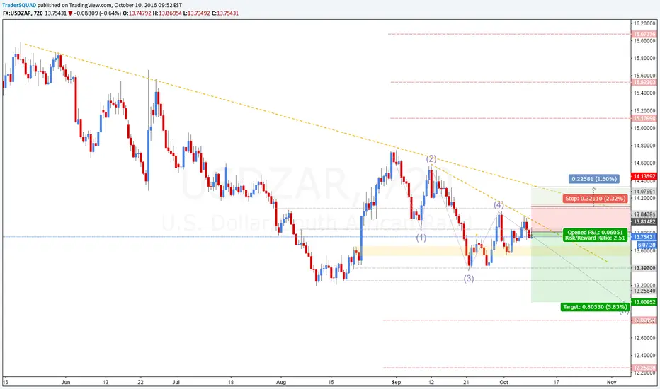Click the 12.60000 price scale label
This screenshot has width=660, height=389.
coord(644,337)
